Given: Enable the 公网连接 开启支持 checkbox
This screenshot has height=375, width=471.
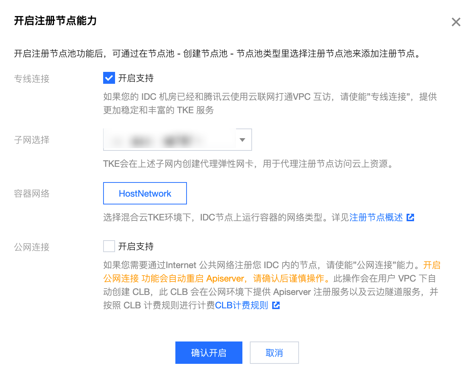Looking at the screenshot, I should [109, 246].
